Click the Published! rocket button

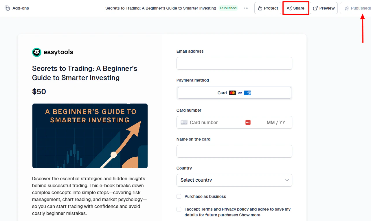coord(356,8)
